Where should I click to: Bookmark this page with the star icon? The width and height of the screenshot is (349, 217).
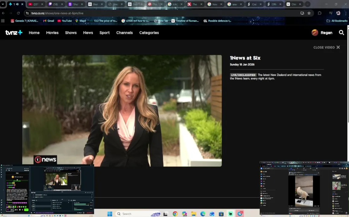(309, 13)
